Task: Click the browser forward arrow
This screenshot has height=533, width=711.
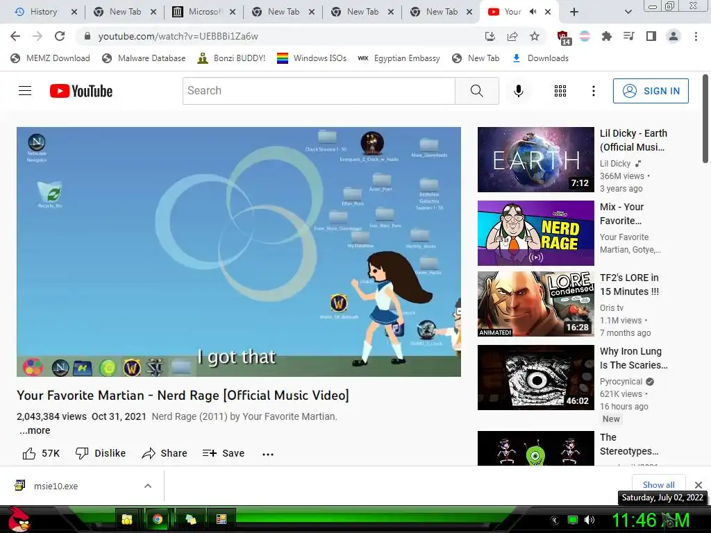Action: pos(37,36)
